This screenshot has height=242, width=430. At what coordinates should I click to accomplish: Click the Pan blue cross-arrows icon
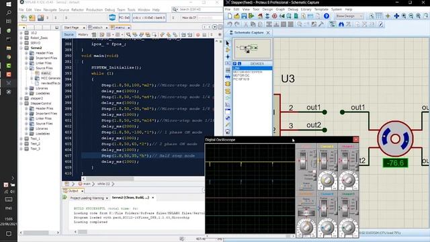click(396, 16)
